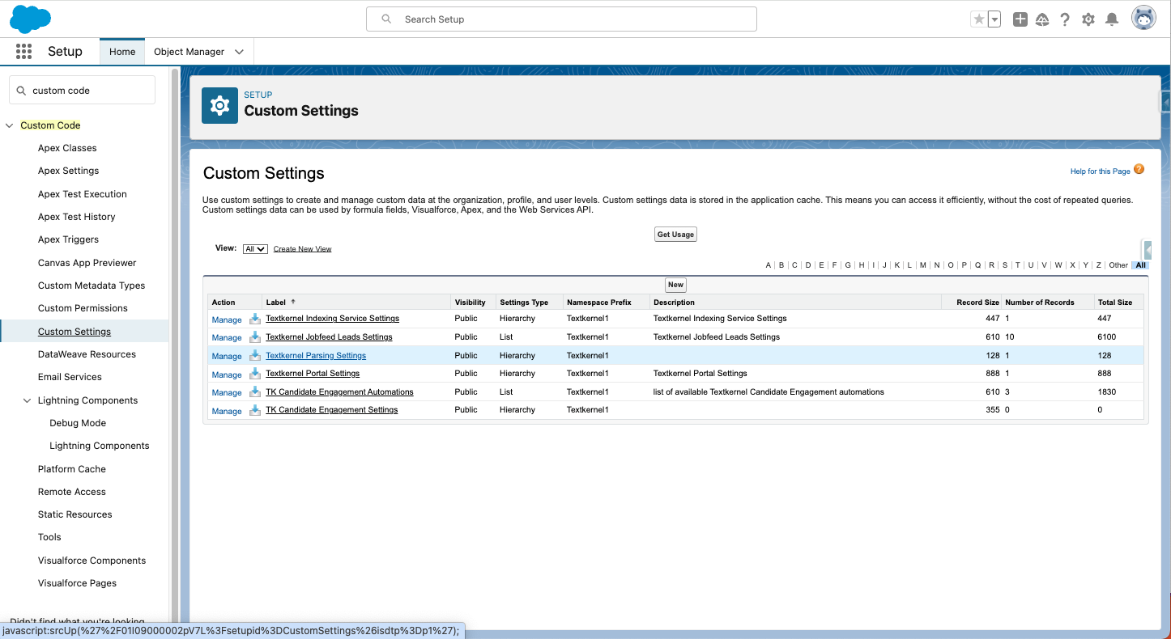This screenshot has height=639, width=1171.
Task: Open Apex Settings in sidebar
Action: point(69,171)
